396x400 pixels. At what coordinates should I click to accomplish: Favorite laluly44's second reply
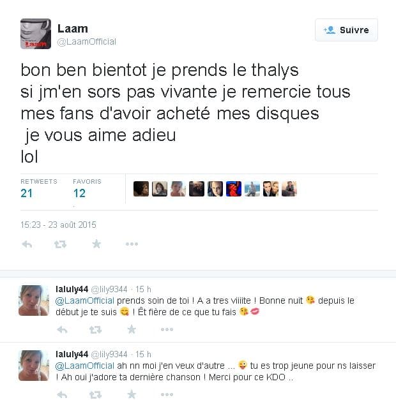[x=132, y=394]
